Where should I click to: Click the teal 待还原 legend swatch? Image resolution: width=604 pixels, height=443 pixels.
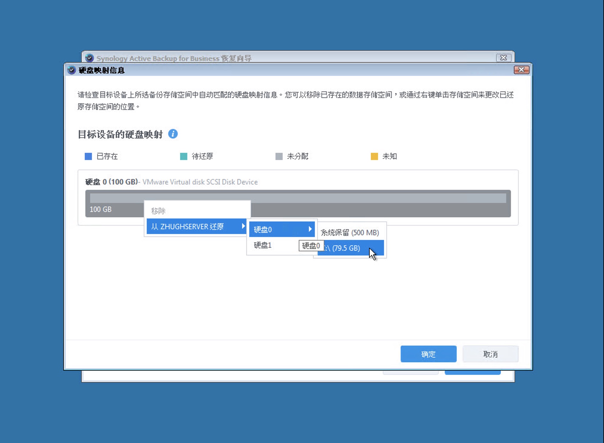click(x=184, y=156)
